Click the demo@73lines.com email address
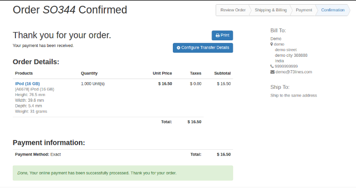Image resolution: width=356 pixels, height=188 pixels. (x=294, y=72)
